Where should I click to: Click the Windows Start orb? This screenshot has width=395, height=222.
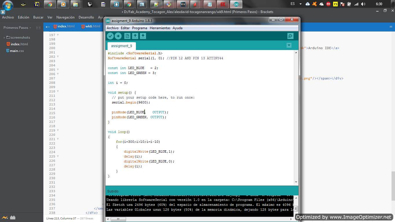pos(8,5)
